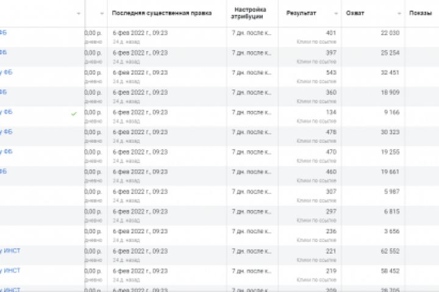The image size is (439, 292).
Task: Open the ИНСТ link in the 219-results row
Action: coord(10,270)
